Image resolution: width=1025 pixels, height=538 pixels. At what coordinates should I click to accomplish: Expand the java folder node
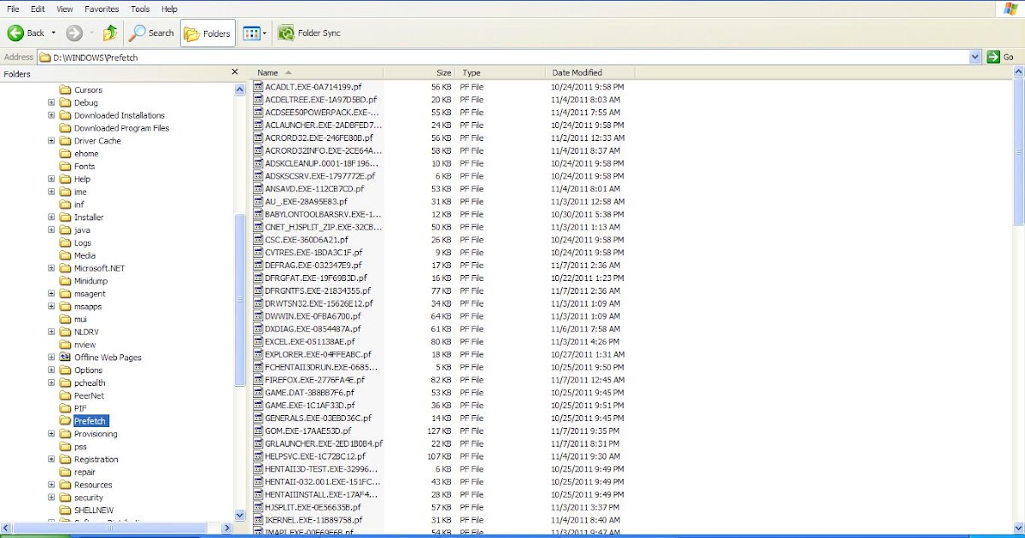coord(51,230)
